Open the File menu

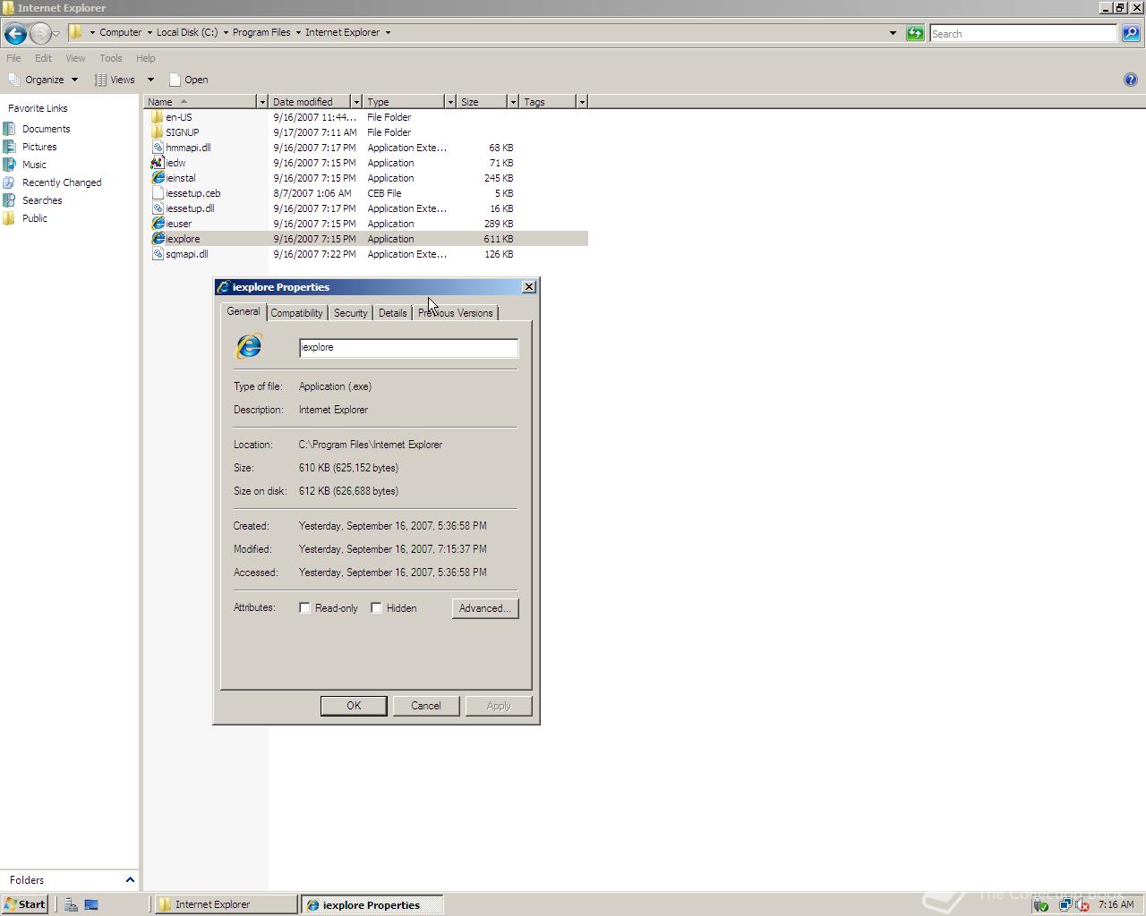(x=13, y=58)
